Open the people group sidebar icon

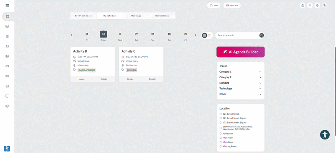pos(7,106)
